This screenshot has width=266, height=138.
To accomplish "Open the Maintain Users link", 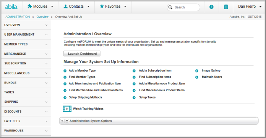I will pos(212,77).
